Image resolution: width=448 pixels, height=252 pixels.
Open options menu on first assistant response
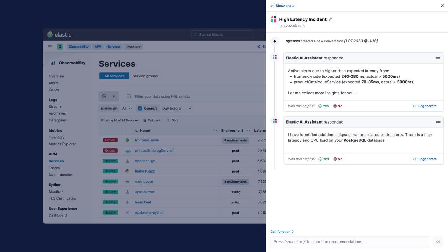click(x=438, y=58)
